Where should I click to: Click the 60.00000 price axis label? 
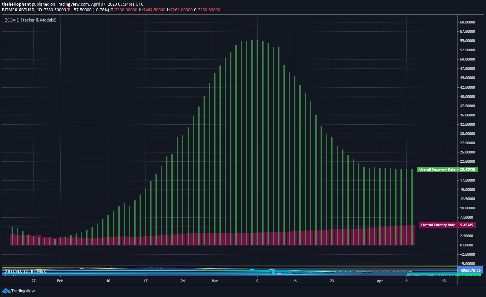tap(467, 22)
